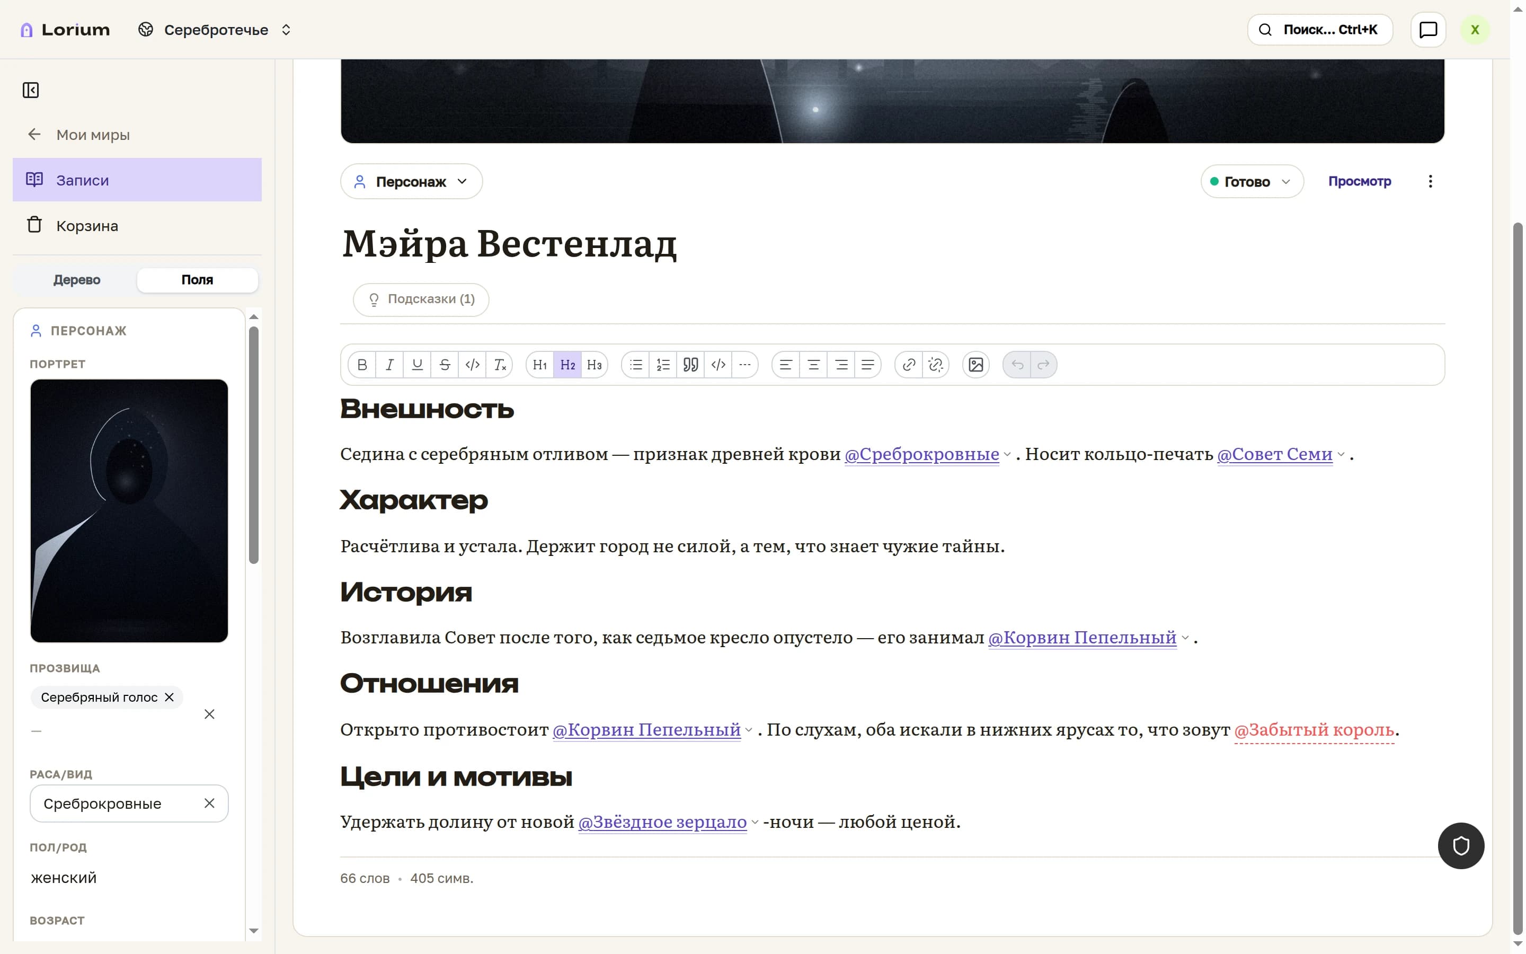Toggle bold formatting in editor toolbar
This screenshot has width=1526, height=954.
coord(362,365)
